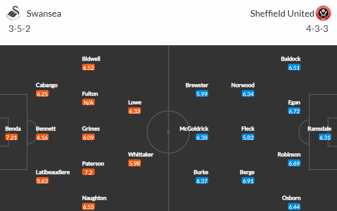Select midfielder Norwood
The width and height of the screenshot is (337, 211).
click(x=242, y=85)
